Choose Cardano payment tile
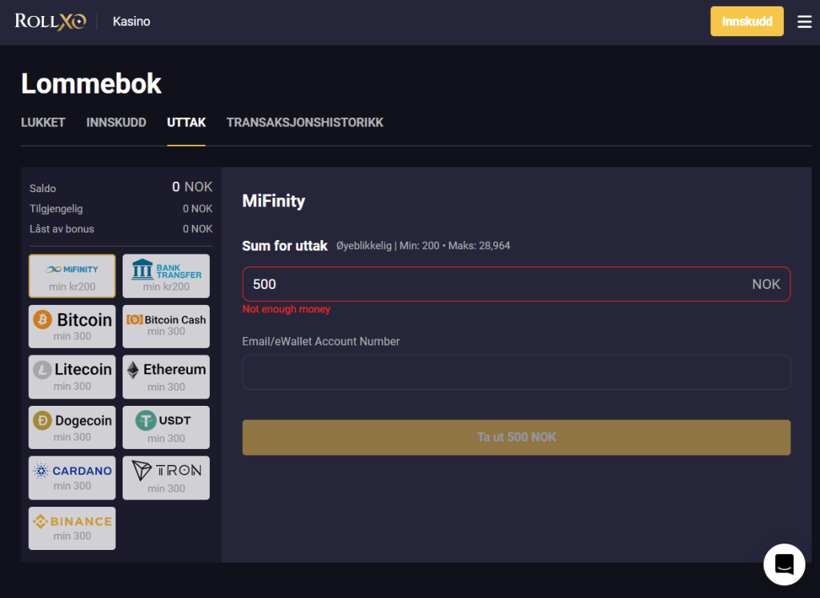Screen dimensions: 820x598 72,478
